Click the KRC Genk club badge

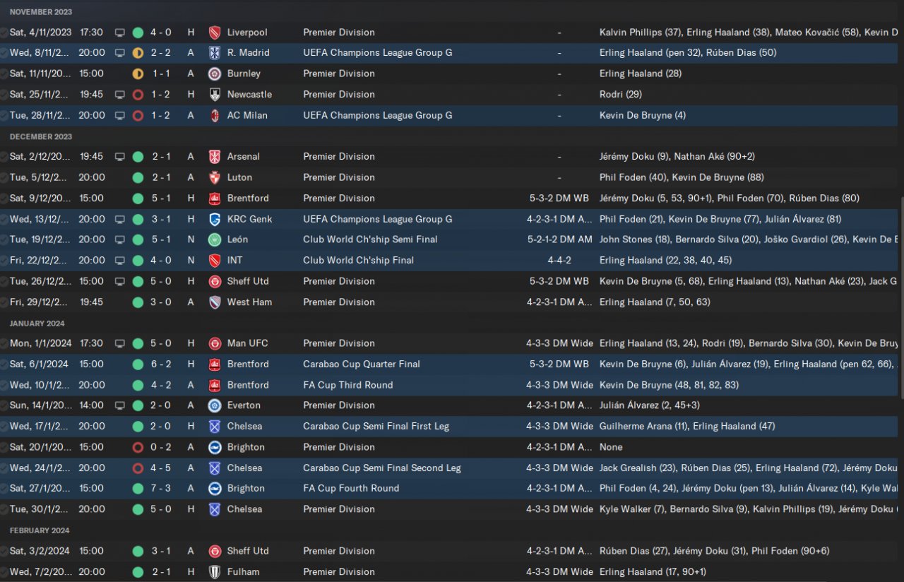tap(215, 219)
